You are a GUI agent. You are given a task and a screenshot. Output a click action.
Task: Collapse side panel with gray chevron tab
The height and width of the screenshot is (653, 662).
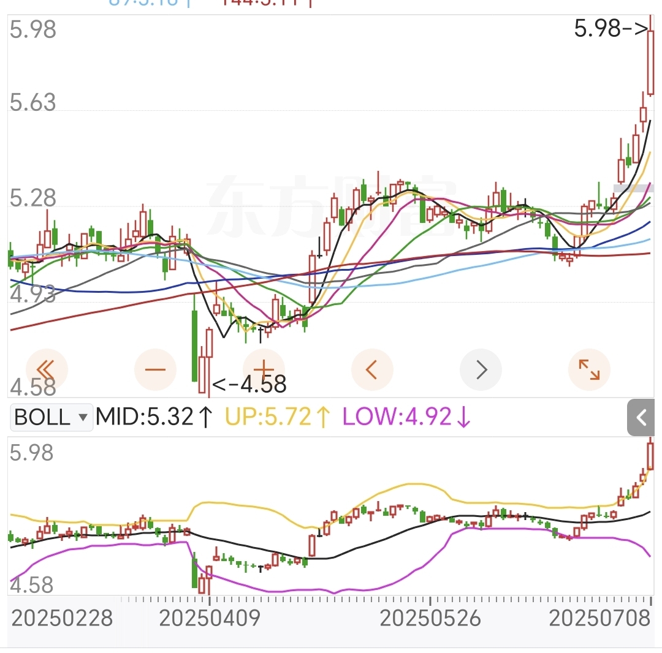point(641,418)
